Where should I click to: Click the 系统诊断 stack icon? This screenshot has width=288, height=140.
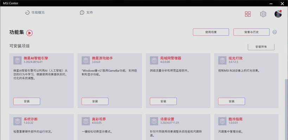pyautogui.click(x=18, y=121)
